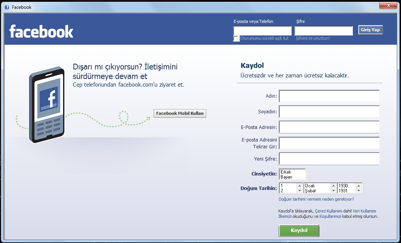This screenshot has width=401, height=243.
Task: Open the Çerez Kullanımı link
Action: (x=328, y=211)
